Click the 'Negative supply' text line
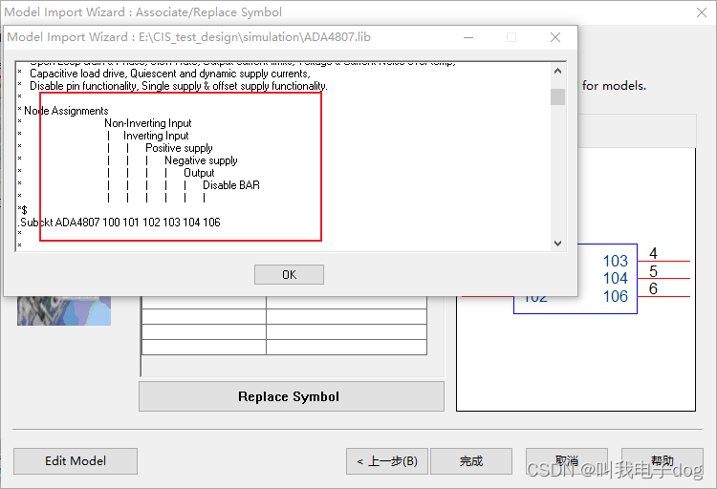Image resolution: width=717 pixels, height=489 pixels. click(x=201, y=160)
